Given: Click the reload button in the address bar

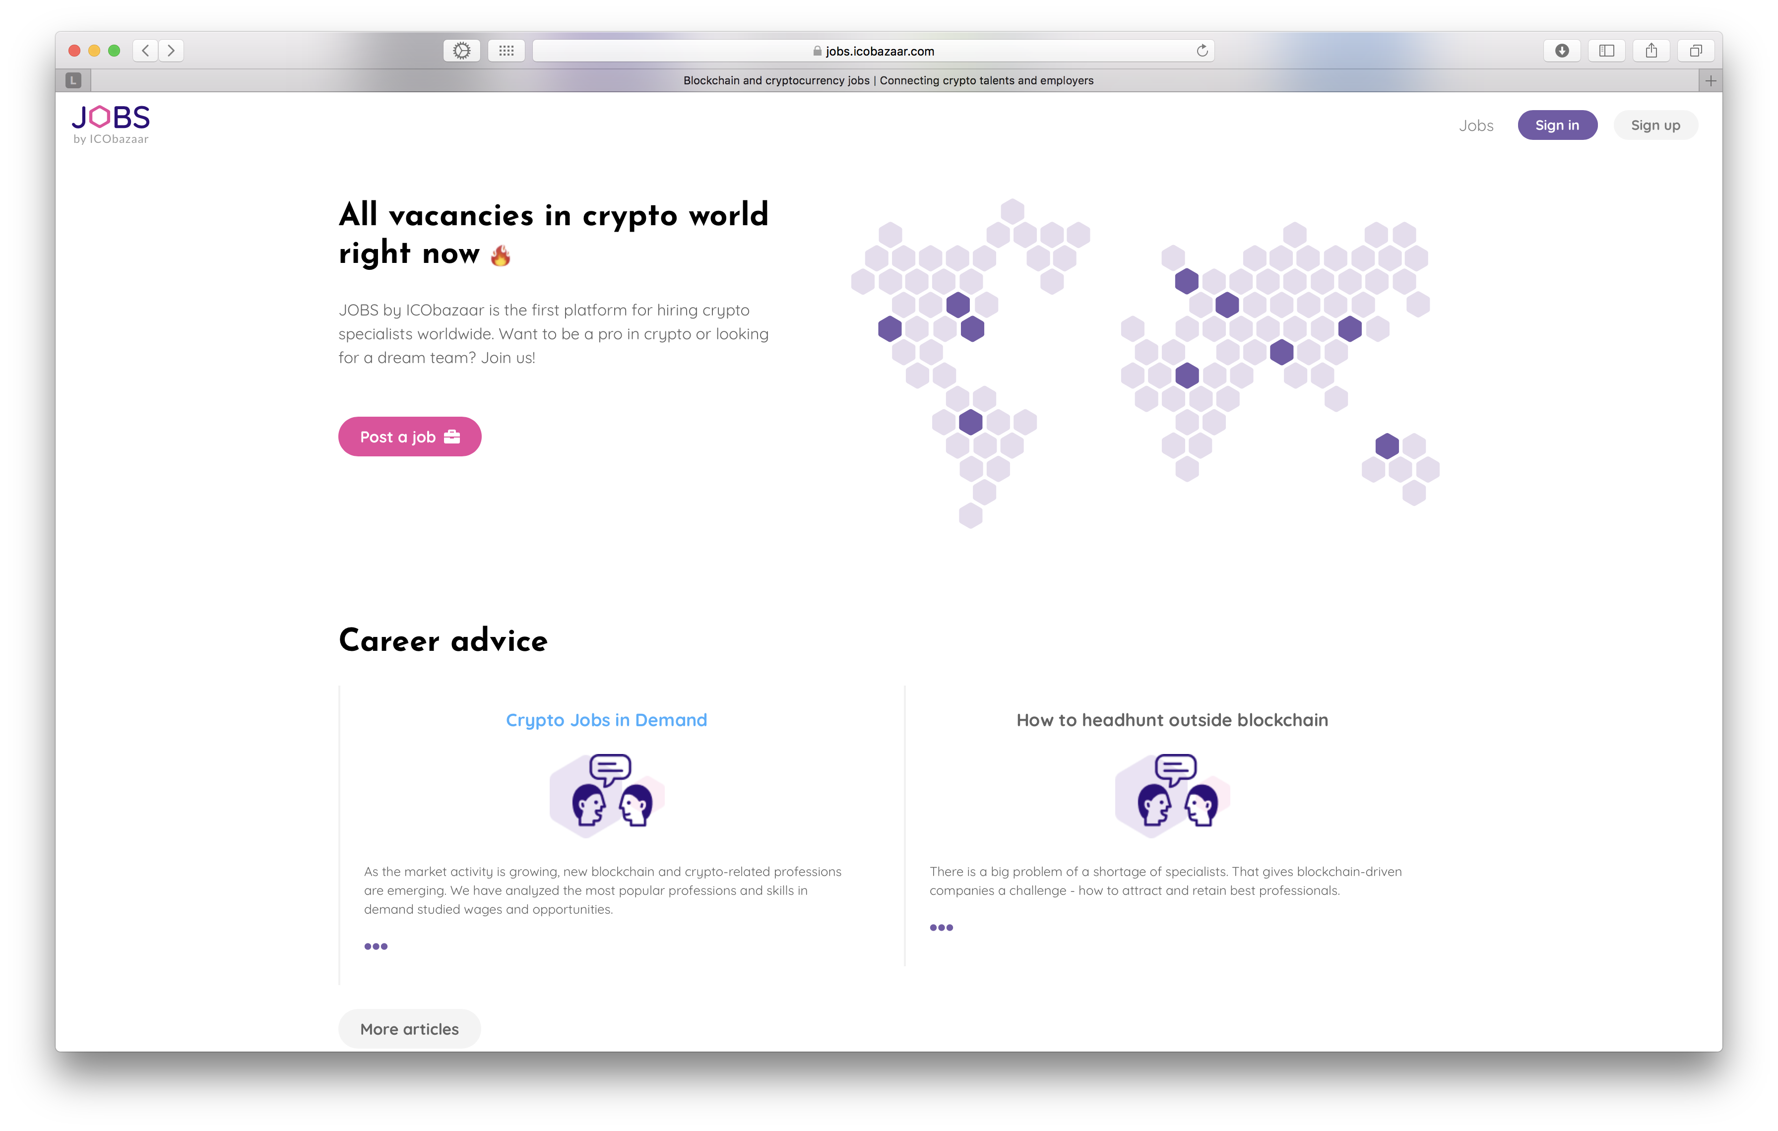Looking at the screenshot, I should point(1202,51).
